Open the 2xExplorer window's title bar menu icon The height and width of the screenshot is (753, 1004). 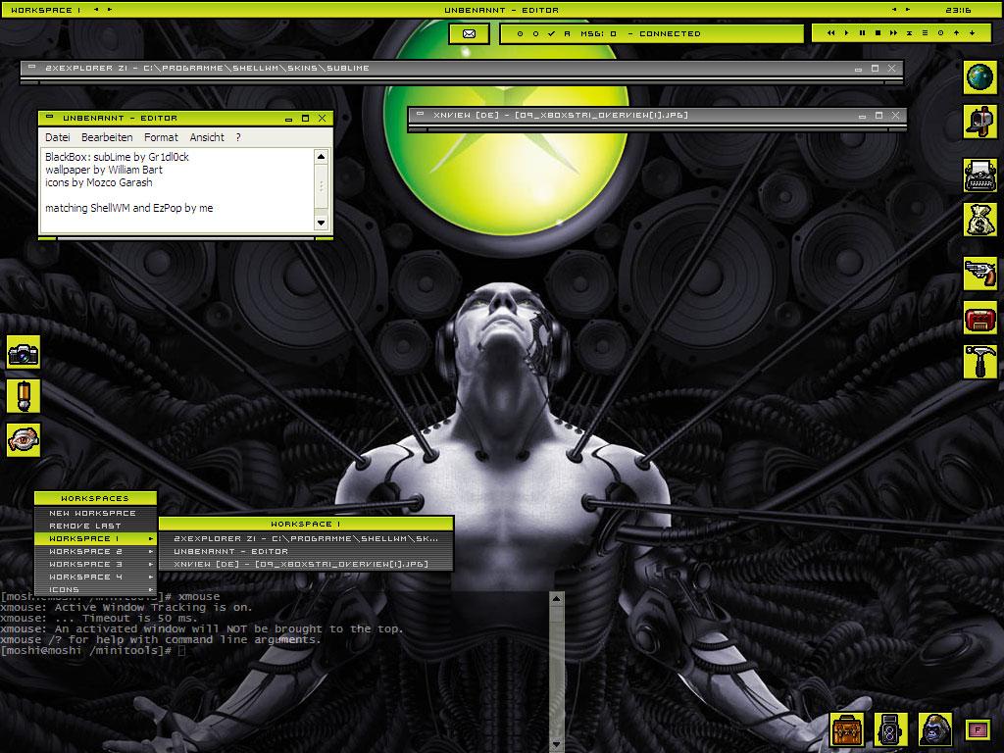[32, 68]
